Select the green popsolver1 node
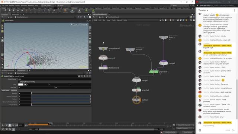This screenshot has width=238, height=134. click(154, 72)
